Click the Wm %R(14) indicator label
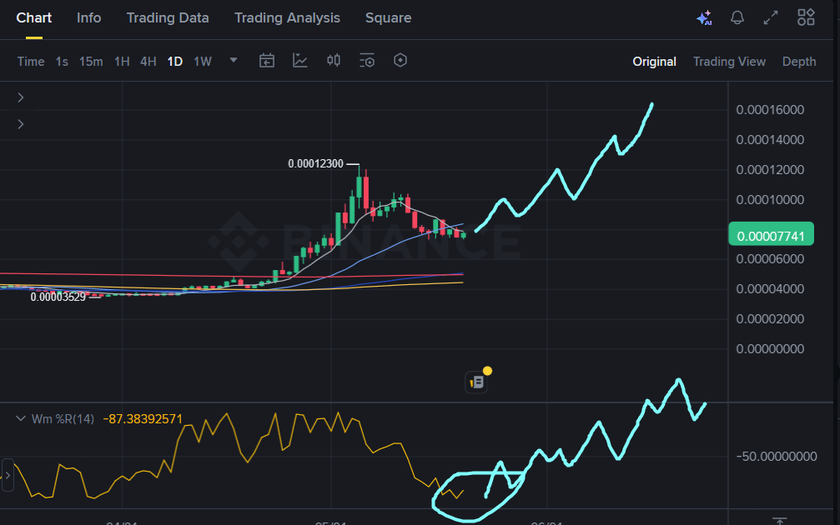Image resolution: width=840 pixels, height=525 pixels. pyautogui.click(x=63, y=419)
